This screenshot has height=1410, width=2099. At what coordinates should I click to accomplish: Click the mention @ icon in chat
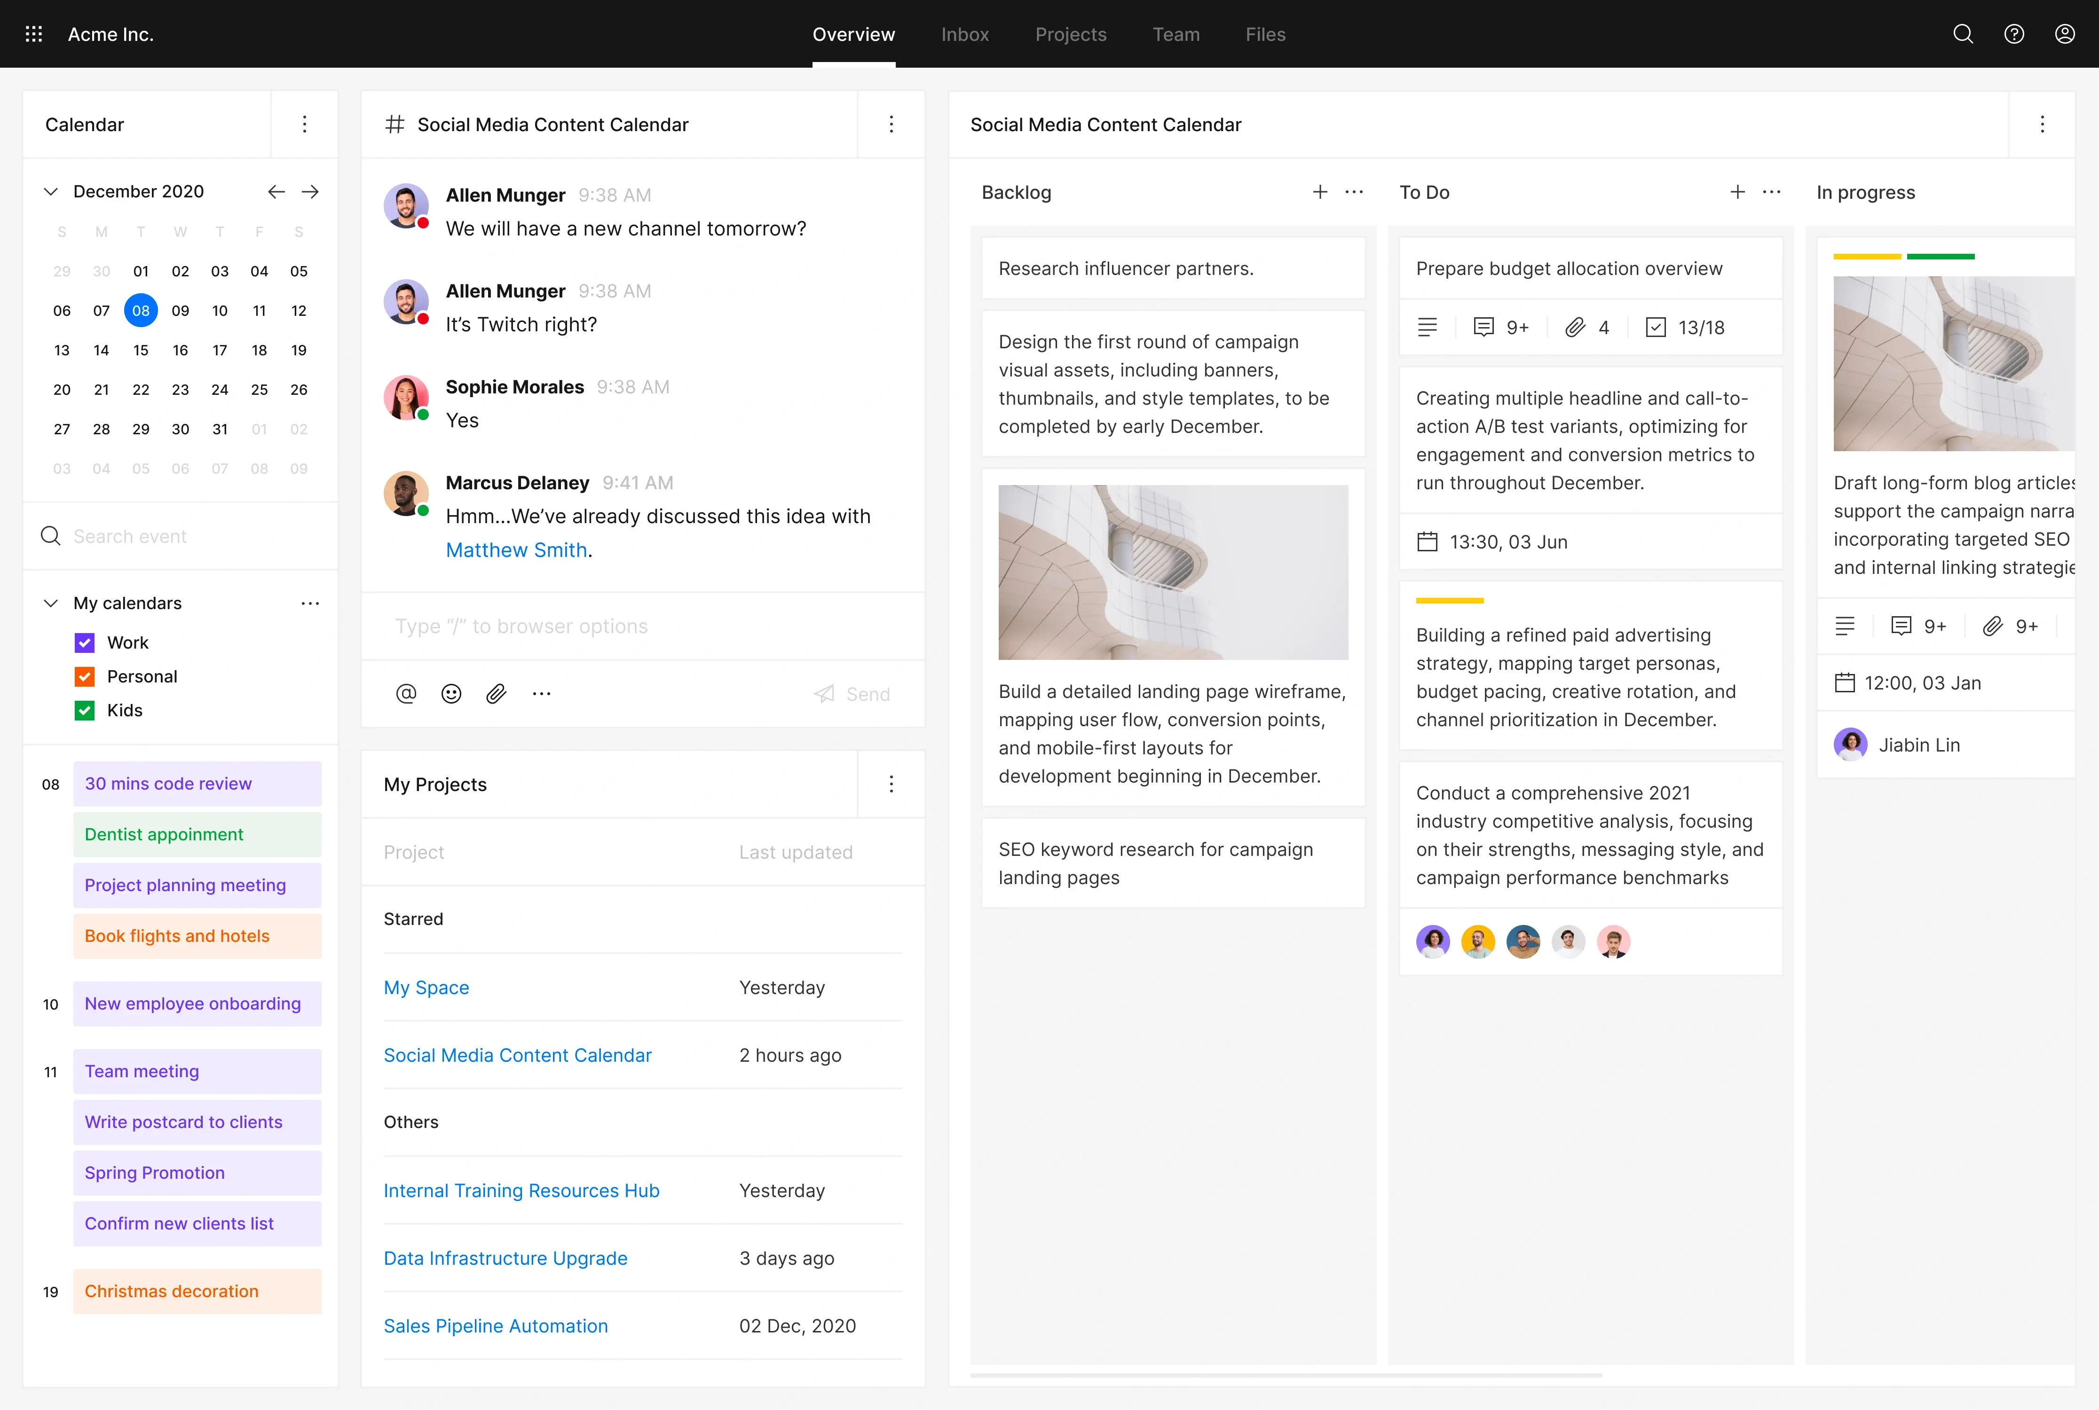pos(406,693)
